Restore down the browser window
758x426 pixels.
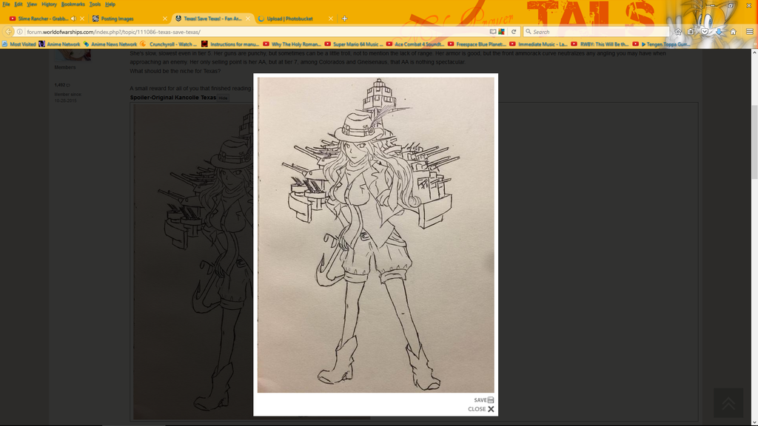[731, 5]
